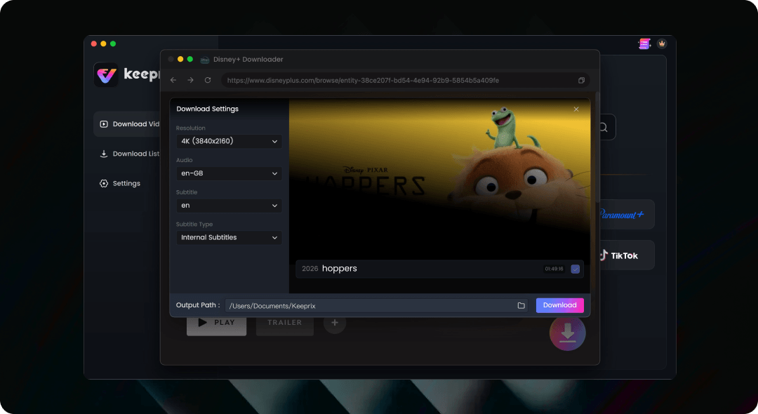
Task: Click the browser window vertical scrollbar
Action: tap(597, 147)
